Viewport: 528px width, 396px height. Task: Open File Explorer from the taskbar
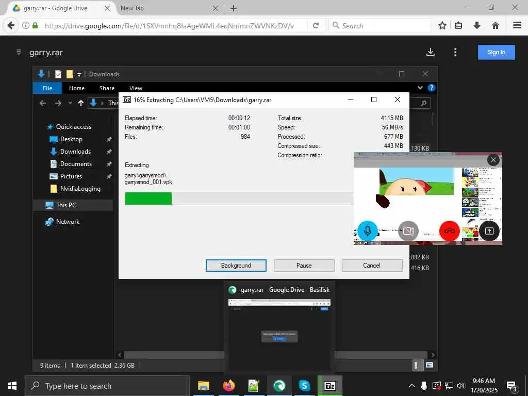203,386
